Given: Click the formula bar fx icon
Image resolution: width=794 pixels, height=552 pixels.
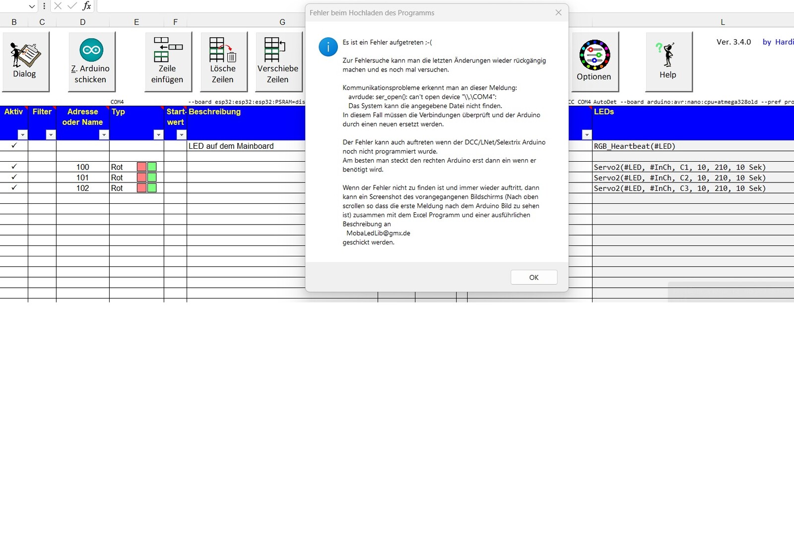Looking at the screenshot, I should [87, 6].
